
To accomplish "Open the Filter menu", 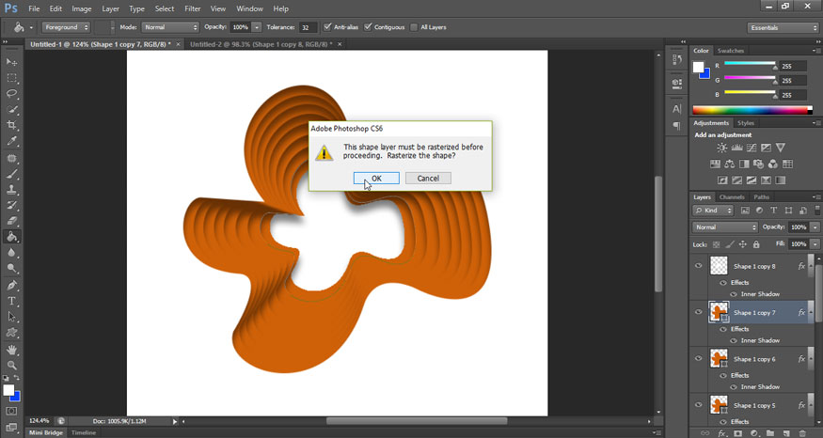I will click(x=193, y=8).
